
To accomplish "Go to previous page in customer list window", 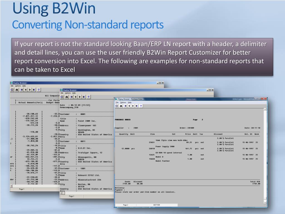I will coord(76,97).
